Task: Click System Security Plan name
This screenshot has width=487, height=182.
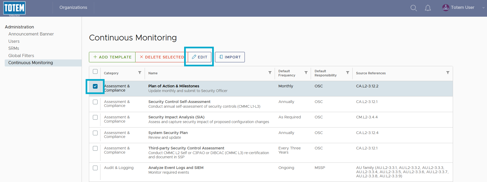Action: pos(168,133)
